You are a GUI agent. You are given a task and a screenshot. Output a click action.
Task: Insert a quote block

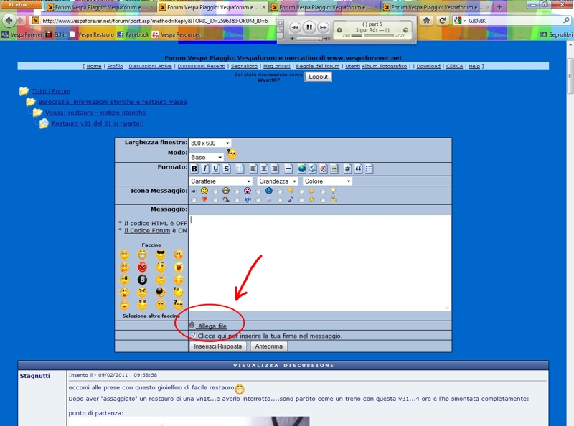[x=358, y=169]
